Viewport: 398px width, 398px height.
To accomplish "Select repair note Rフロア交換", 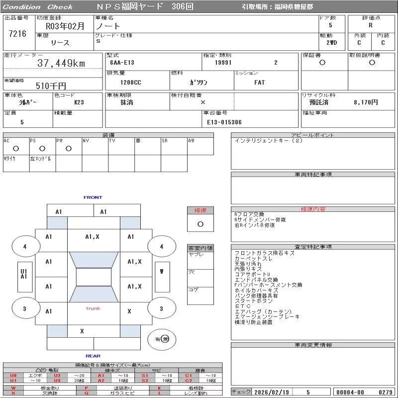I will [249, 214].
